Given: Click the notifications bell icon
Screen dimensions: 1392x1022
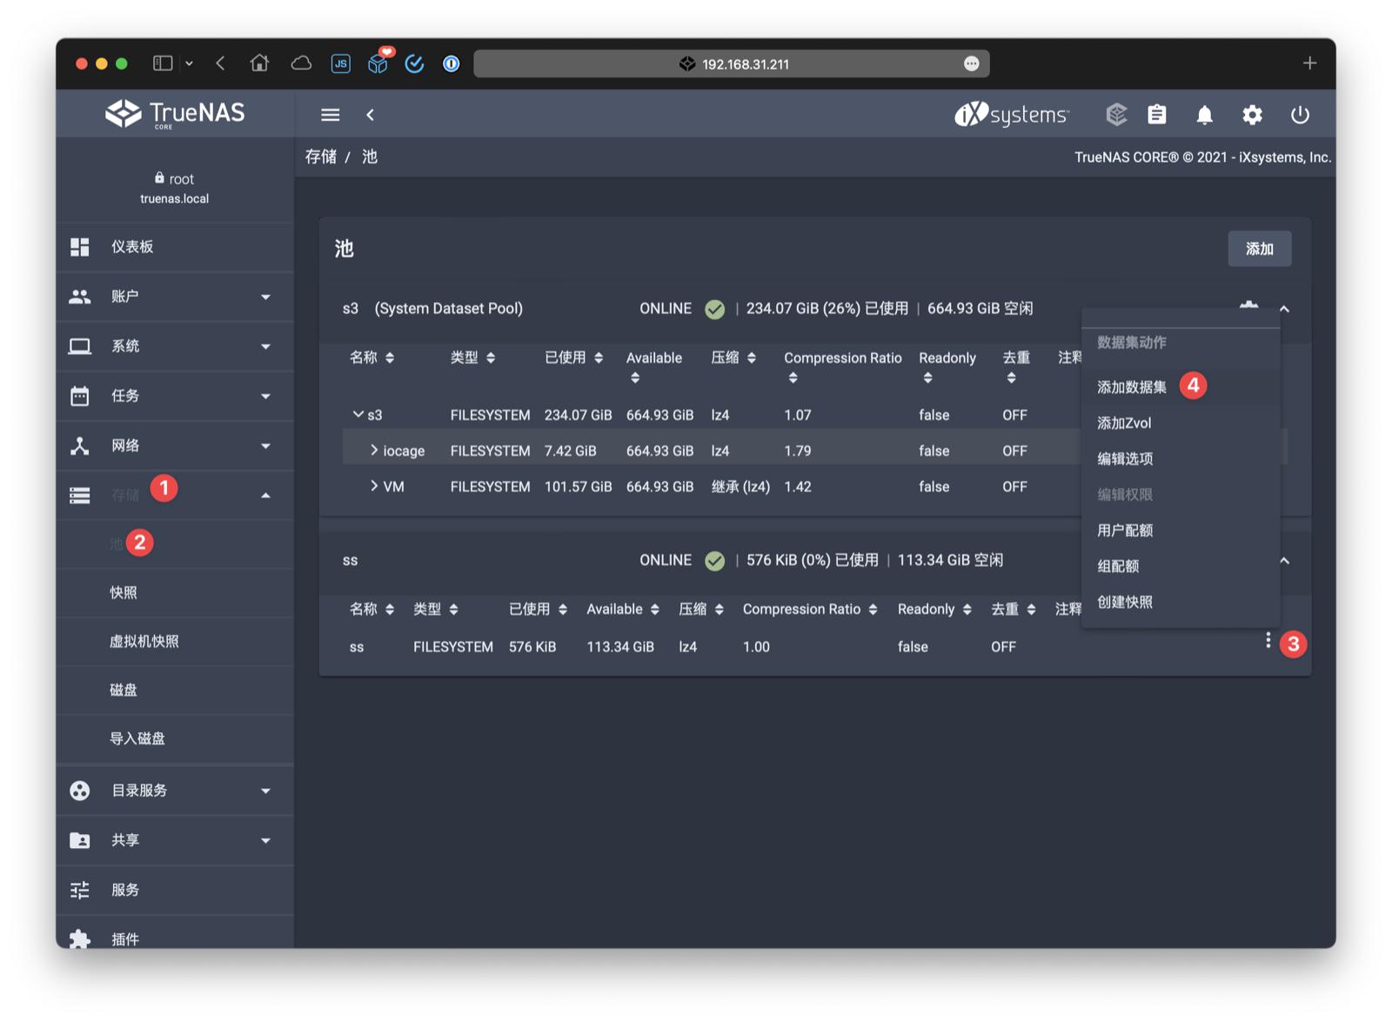Looking at the screenshot, I should click(1204, 114).
